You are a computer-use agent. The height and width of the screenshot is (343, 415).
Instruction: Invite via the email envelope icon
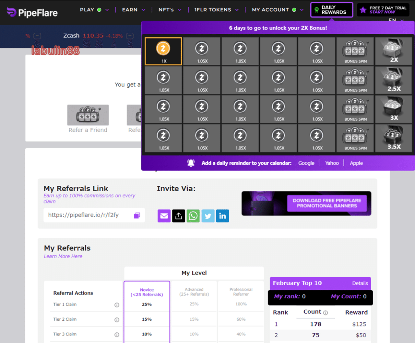[x=164, y=216]
